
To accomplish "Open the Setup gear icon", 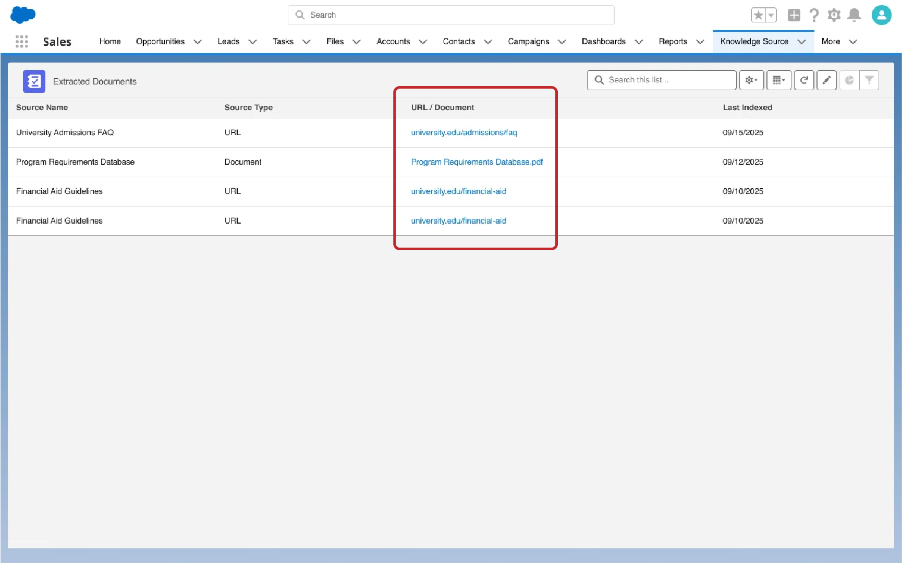I will point(834,15).
